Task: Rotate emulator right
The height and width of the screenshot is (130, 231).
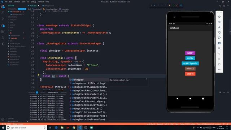Action: [219, 38]
